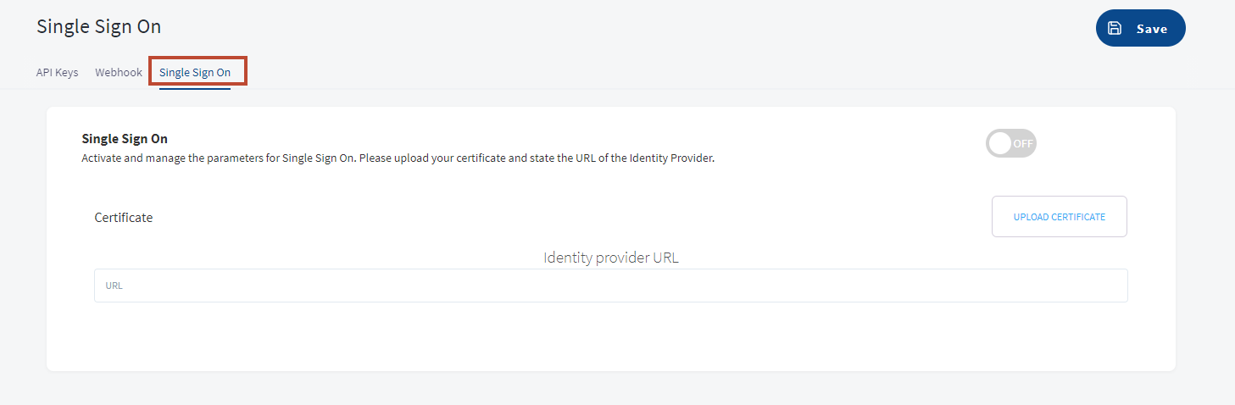The width and height of the screenshot is (1235, 405).
Task: Click the Identity provider URL label
Action: [611, 258]
